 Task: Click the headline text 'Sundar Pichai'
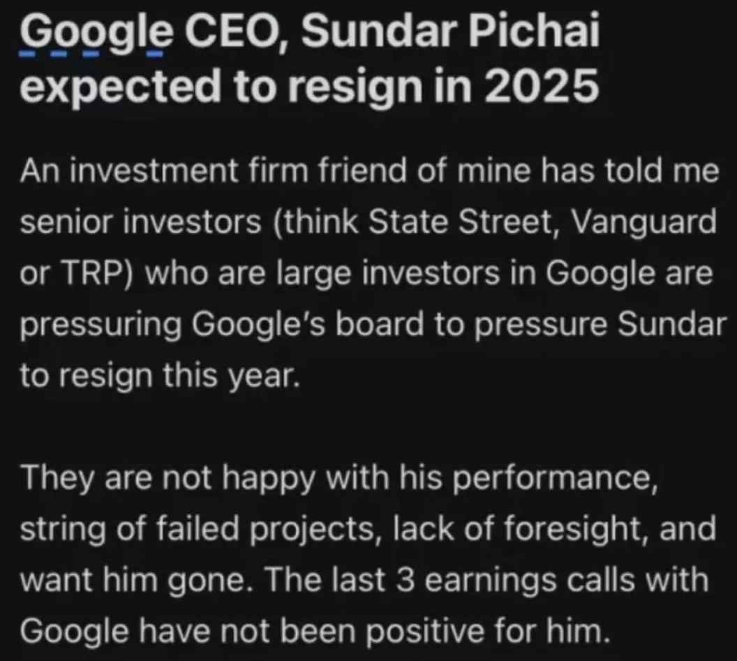[450, 31]
